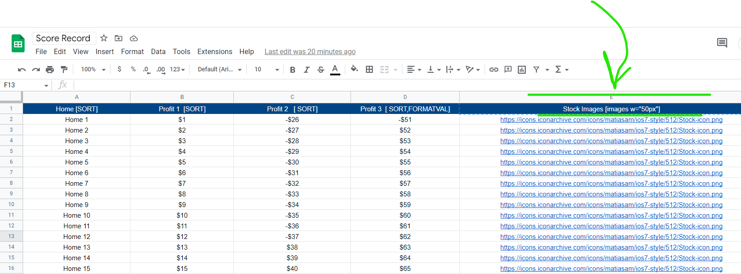
Task: Open the Format menu
Action: click(132, 52)
